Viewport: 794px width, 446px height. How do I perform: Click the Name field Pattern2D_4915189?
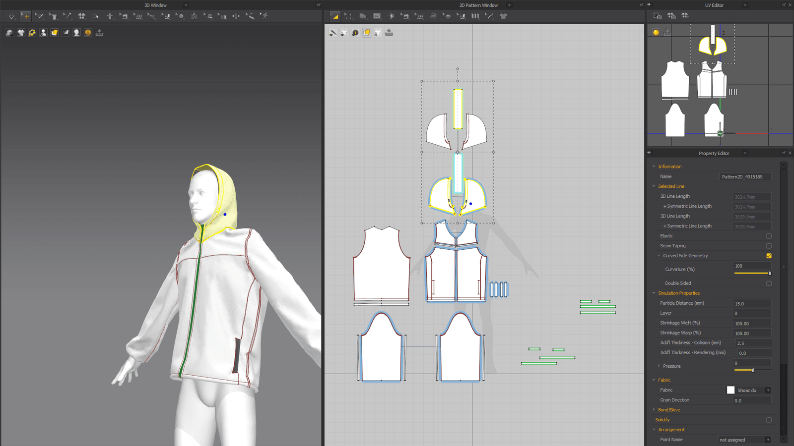click(745, 176)
